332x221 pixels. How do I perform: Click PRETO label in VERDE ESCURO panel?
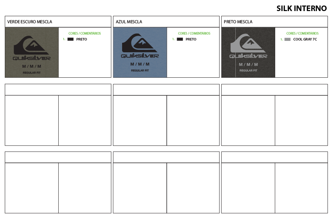point(82,39)
